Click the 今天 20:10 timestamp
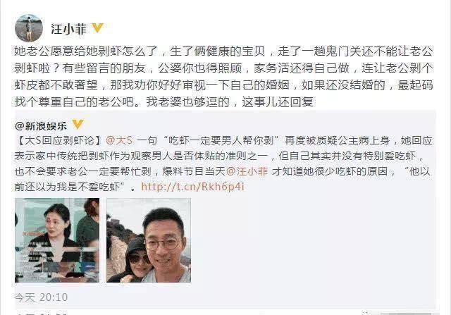 click(41, 297)
